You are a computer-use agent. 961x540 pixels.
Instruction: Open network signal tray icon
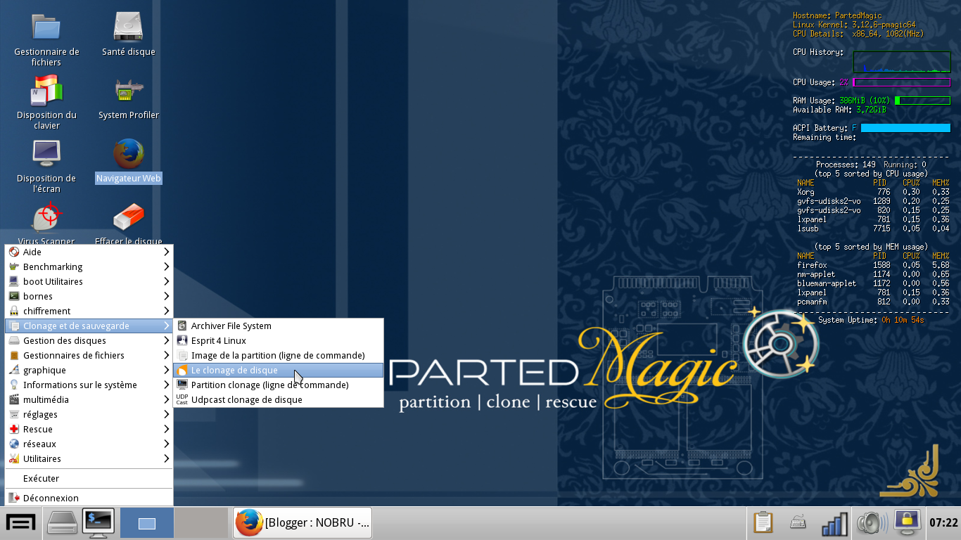[834, 523]
